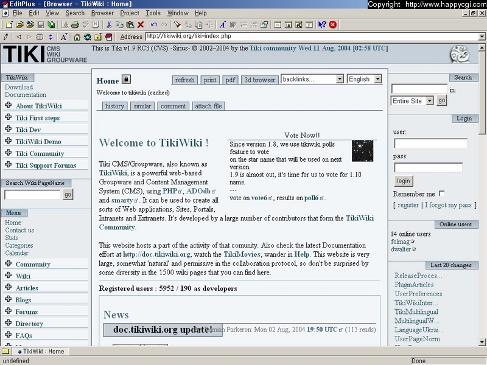This screenshot has width=487, height=365.
Task: Click the browser Stop icon
Action: click(40, 37)
